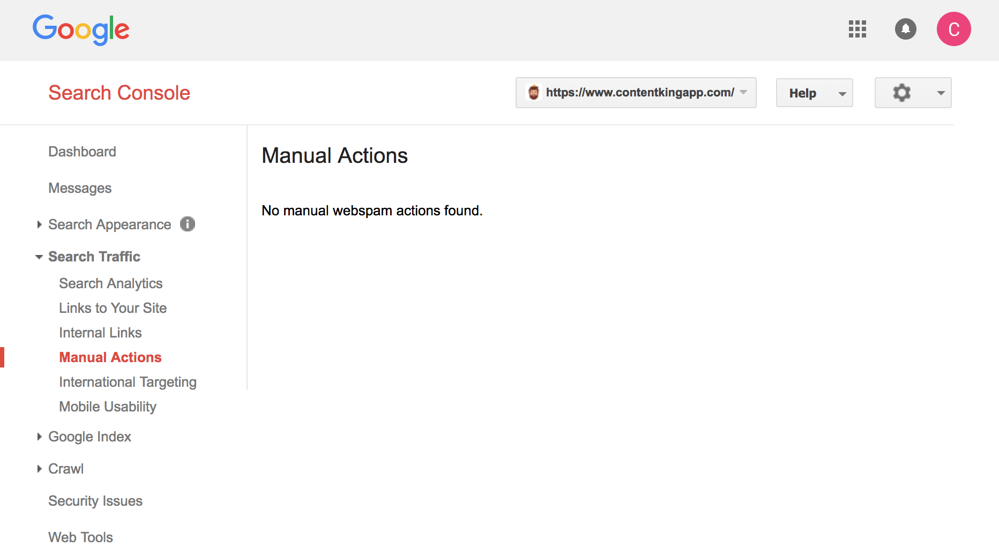The image size is (999, 555).
Task: Expand the Crawl section arrow
Action: pyautogui.click(x=39, y=469)
